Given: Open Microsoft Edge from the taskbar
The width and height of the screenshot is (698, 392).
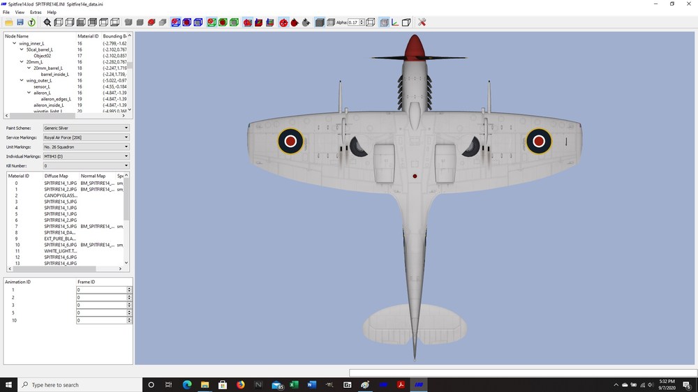Looking at the screenshot, I should pyautogui.click(x=187, y=384).
